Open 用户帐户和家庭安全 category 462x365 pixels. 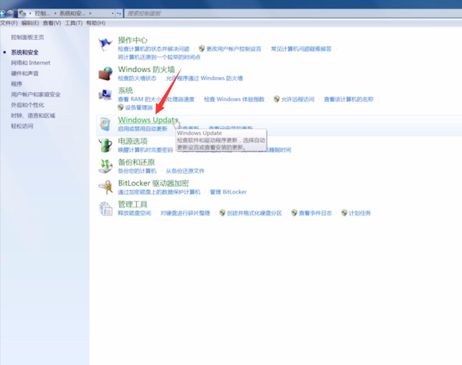click(36, 94)
